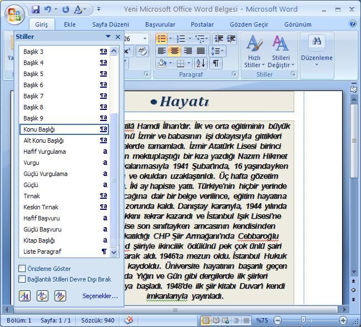
Task: Switch to Print Layout view
Action: (206, 320)
